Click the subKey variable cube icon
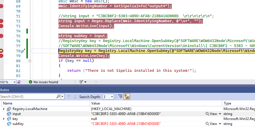Screen dimensions: 255x134 tap(9, 124)
